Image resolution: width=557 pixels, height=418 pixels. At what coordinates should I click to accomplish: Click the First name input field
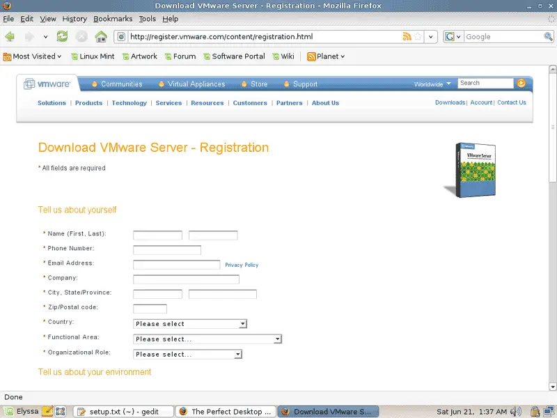pos(158,235)
